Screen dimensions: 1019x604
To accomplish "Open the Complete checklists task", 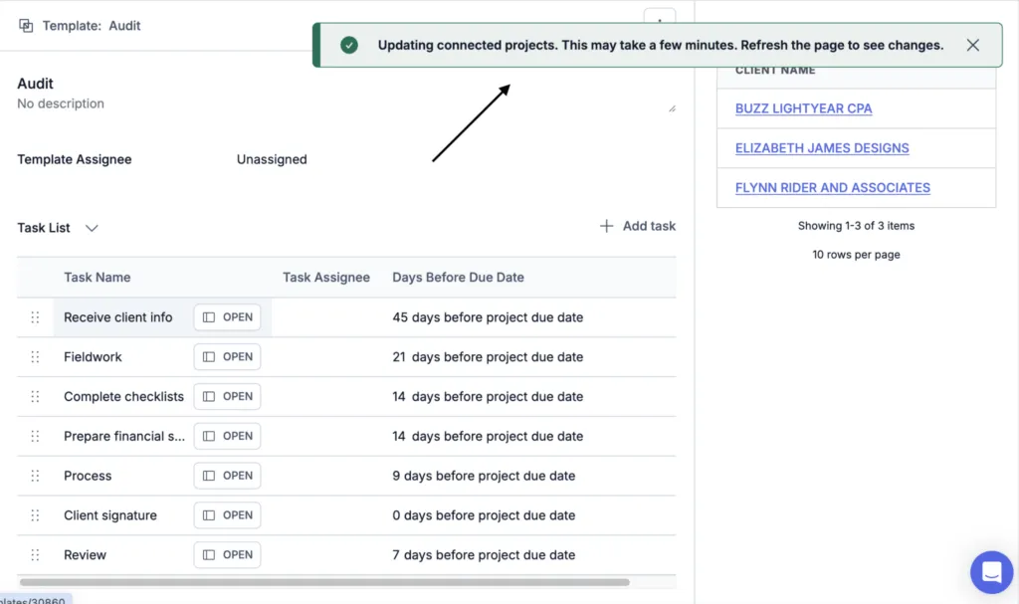I will click(x=228, y=397).
